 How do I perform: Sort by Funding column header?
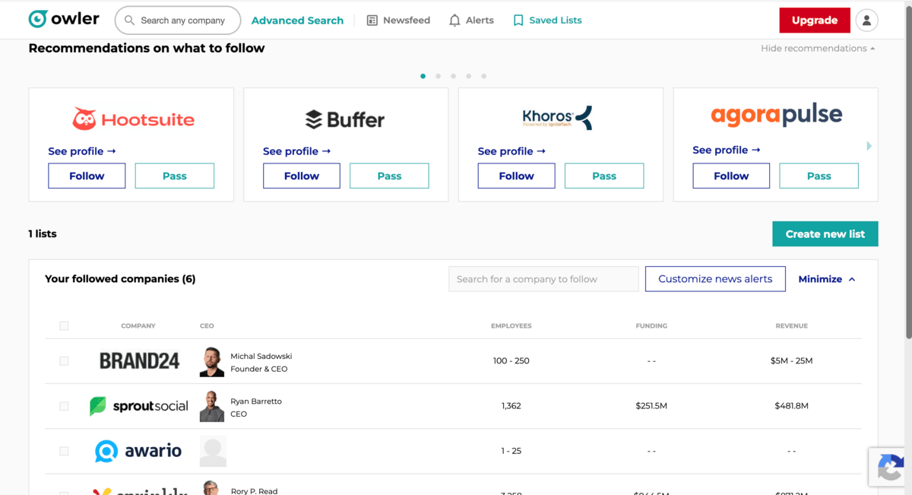point(651,325)
